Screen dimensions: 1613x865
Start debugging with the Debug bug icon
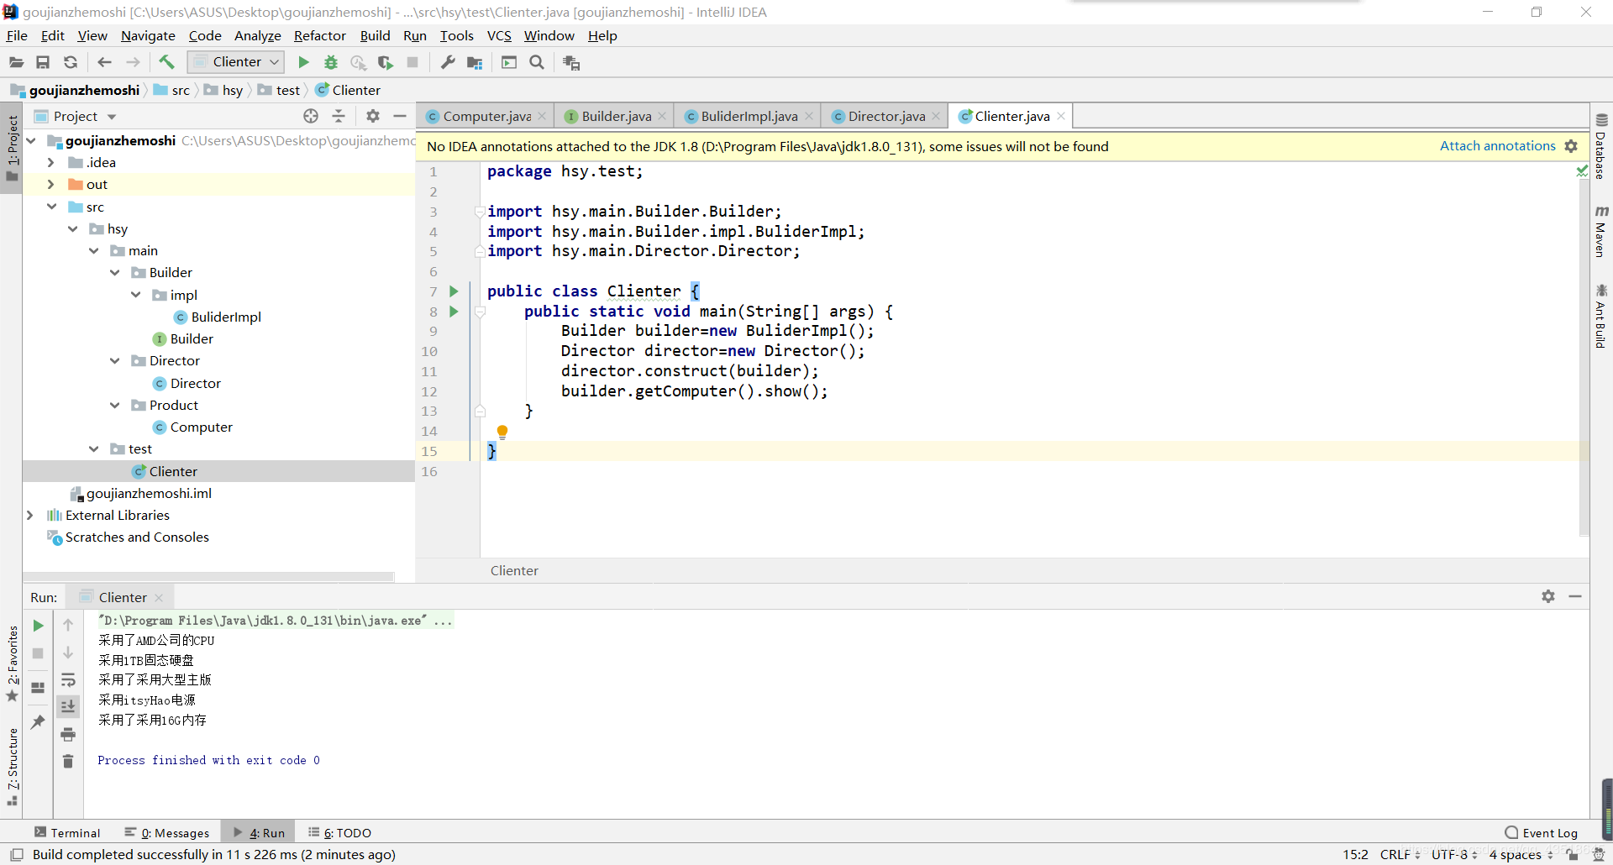(x=331, y=62)
